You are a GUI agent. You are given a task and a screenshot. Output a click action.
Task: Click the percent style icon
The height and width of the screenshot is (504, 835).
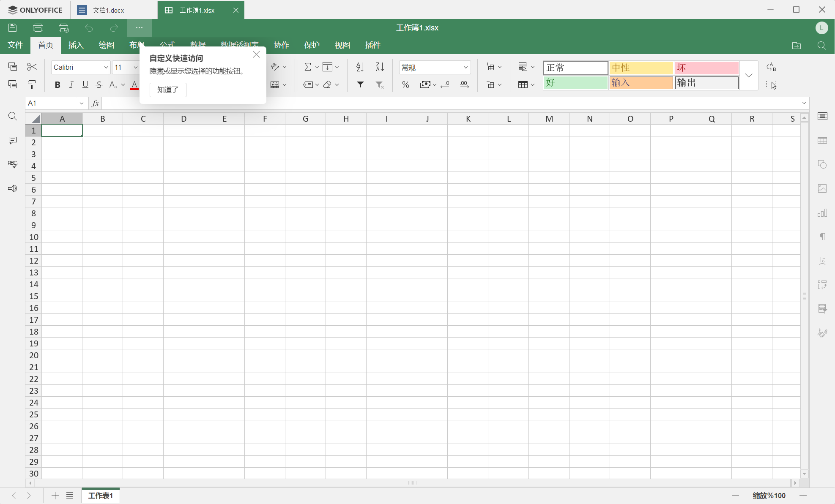[405, 84]
